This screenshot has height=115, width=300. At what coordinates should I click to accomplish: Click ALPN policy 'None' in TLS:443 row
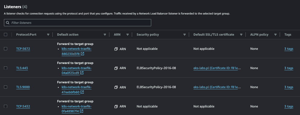(x=254, y=68)
